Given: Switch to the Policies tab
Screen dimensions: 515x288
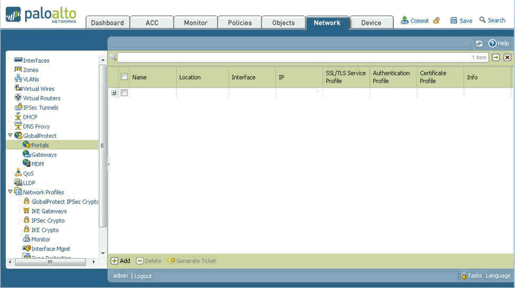Looking at the screenshot, I should coord(240,23).
